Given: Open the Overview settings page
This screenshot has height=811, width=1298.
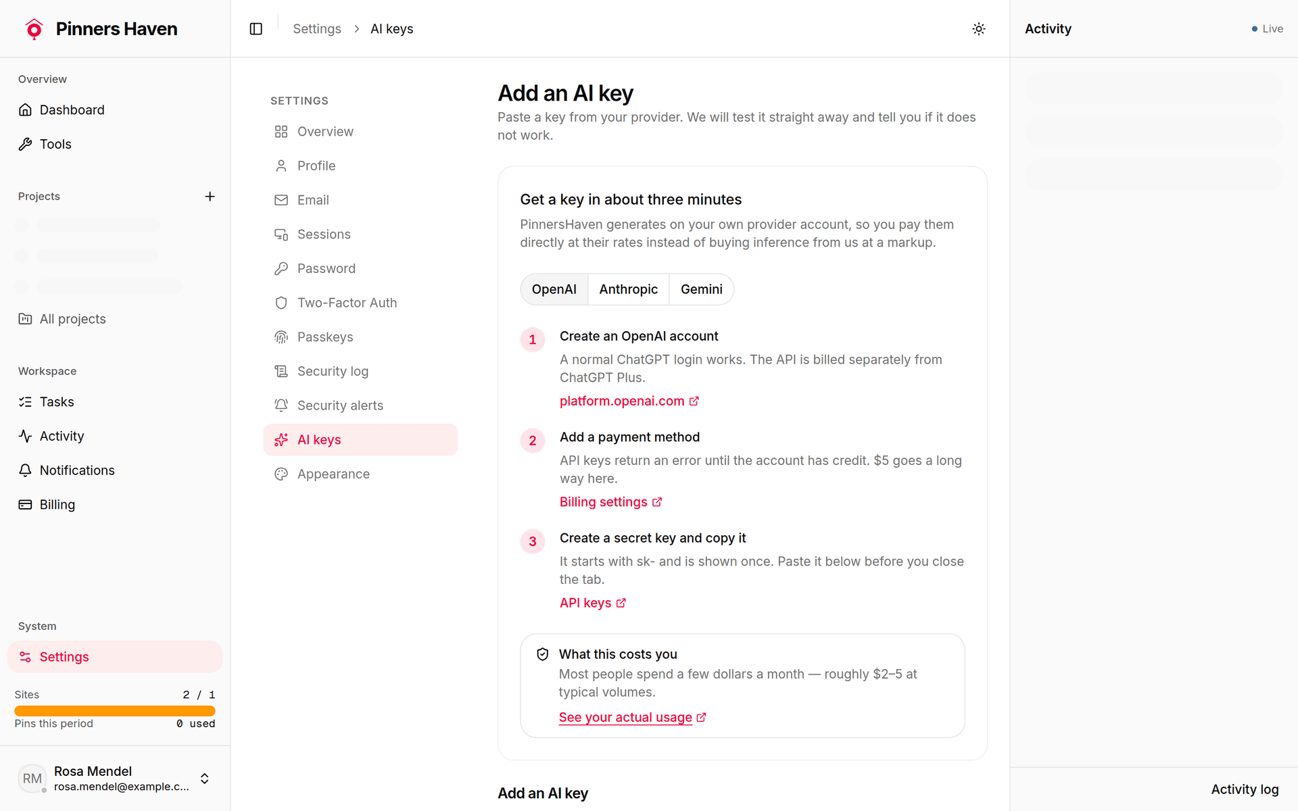Looking at the screenshot, I should pos(360,132).
